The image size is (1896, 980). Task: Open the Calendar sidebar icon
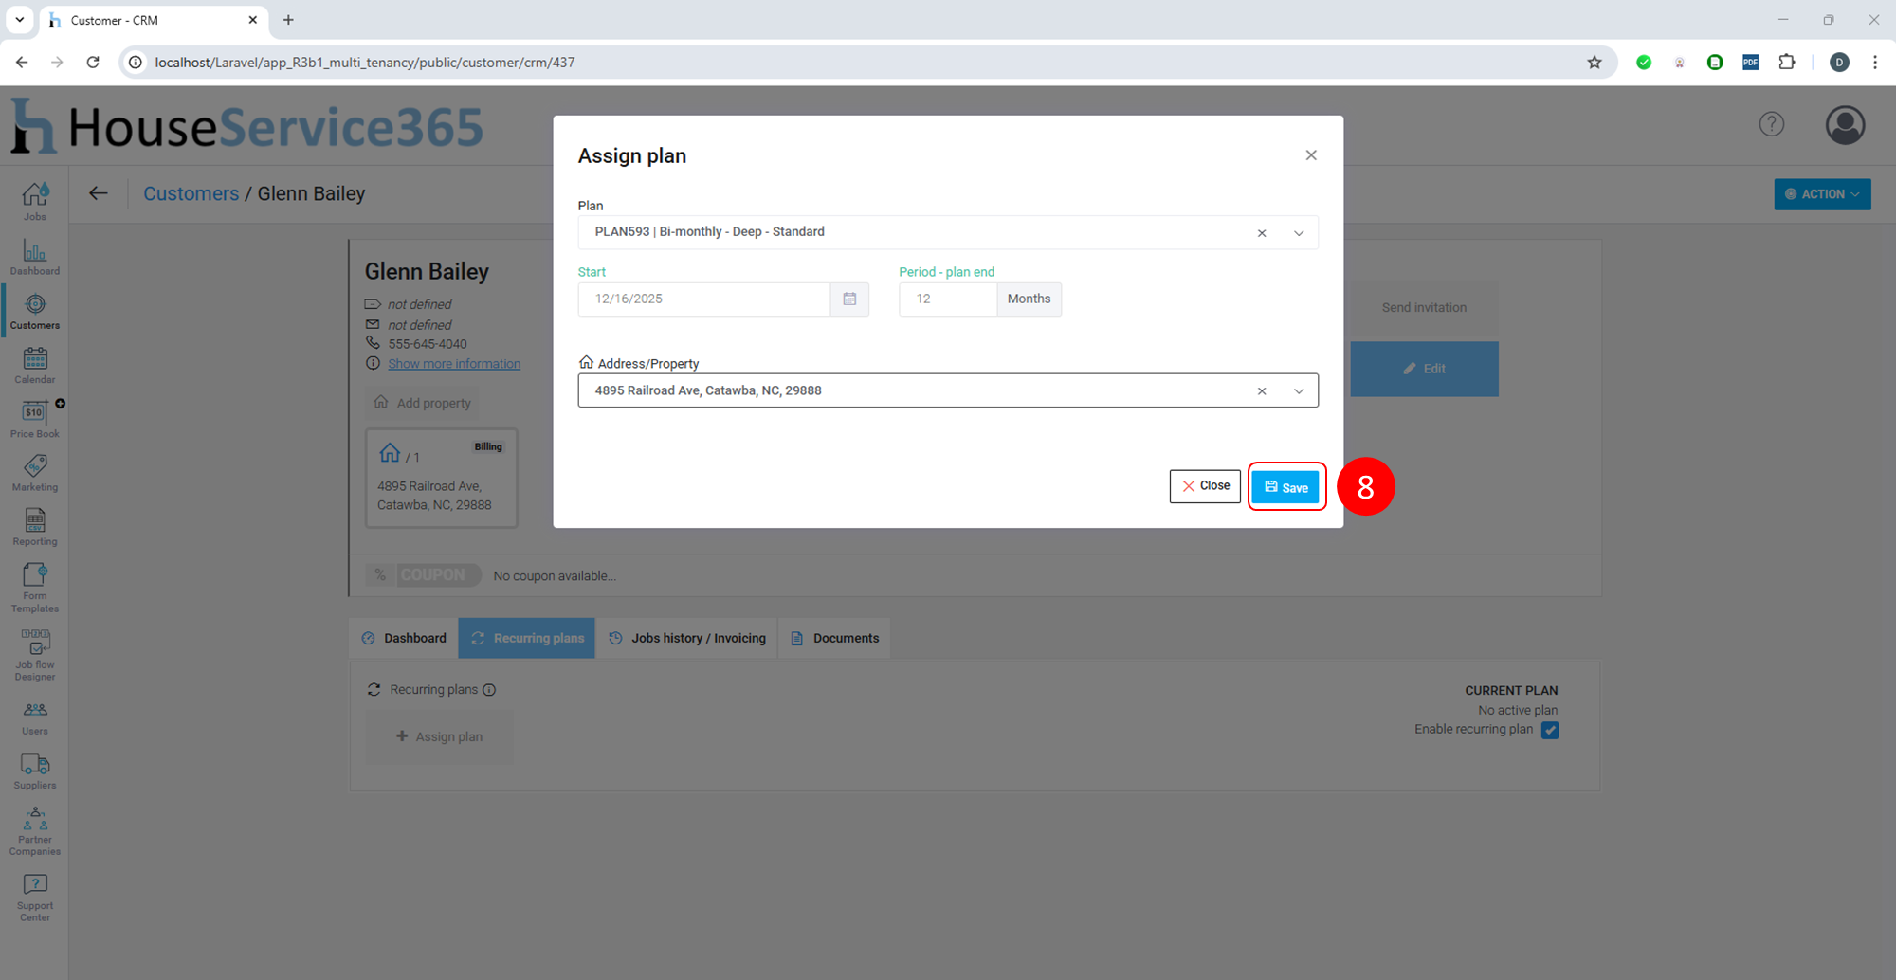click(x=35, y=365)
